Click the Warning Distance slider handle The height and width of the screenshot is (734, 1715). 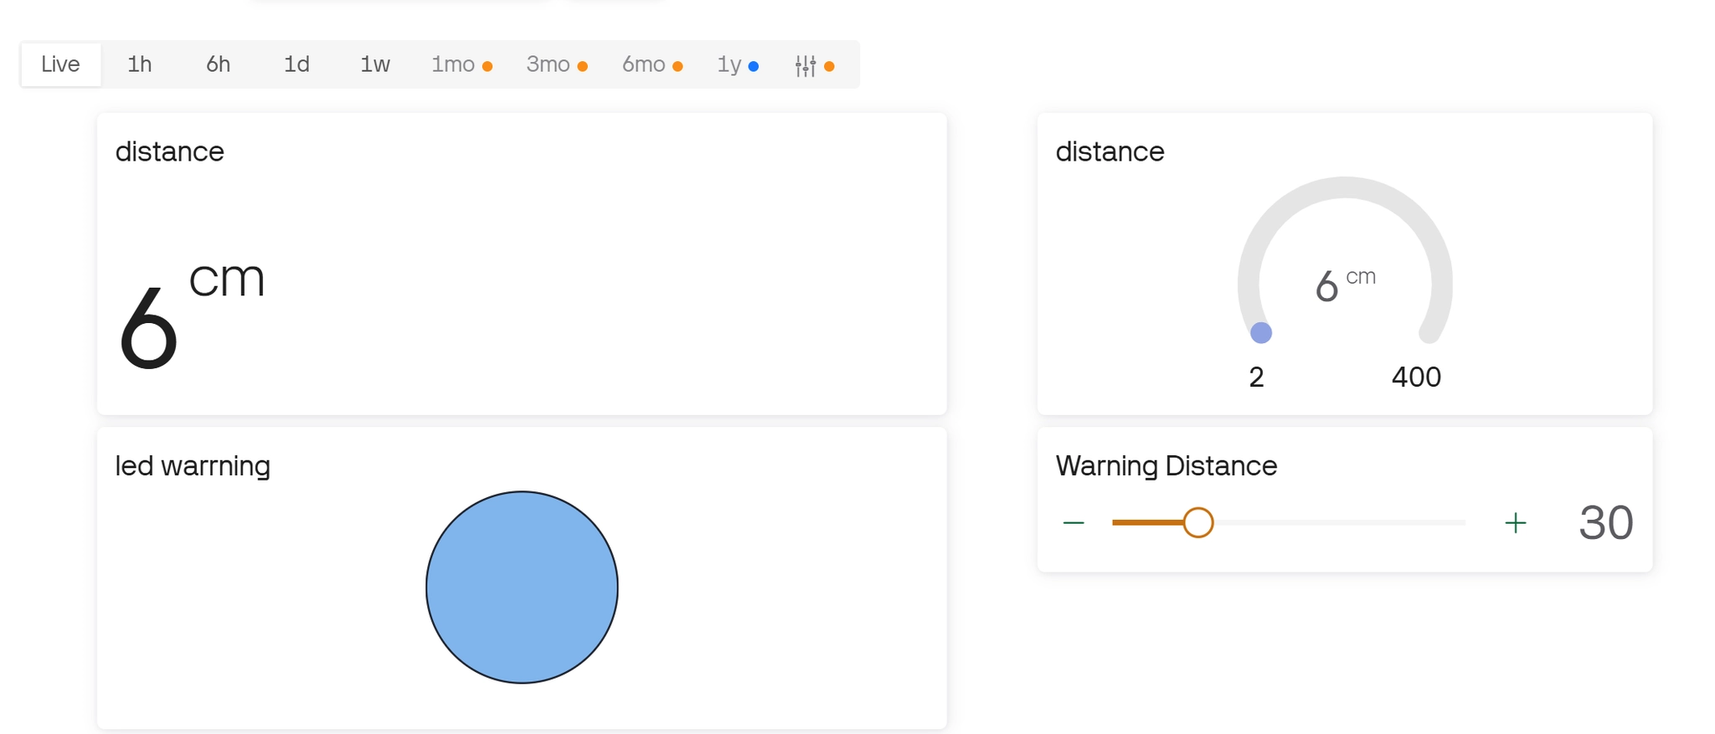(x=1198, y=522)
